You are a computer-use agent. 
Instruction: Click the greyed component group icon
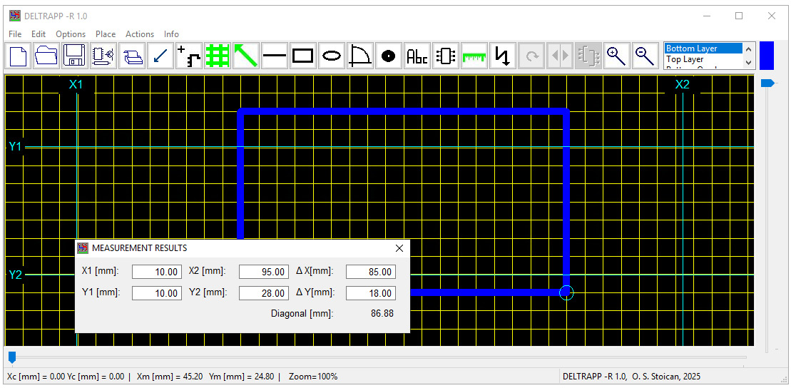[x=588, y=56]
